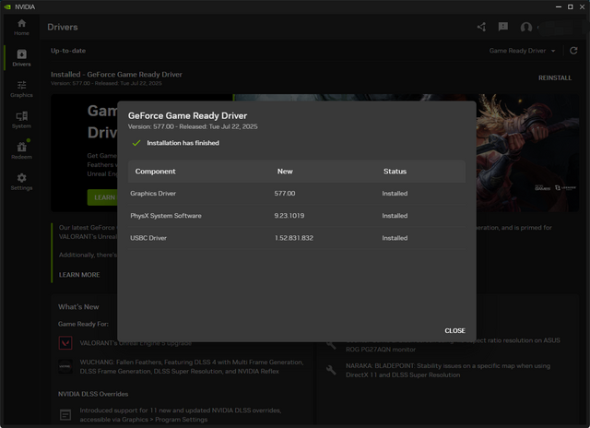Open the System sidebar icon
This screenshot has height=428, width=590.
pos(21,120)
